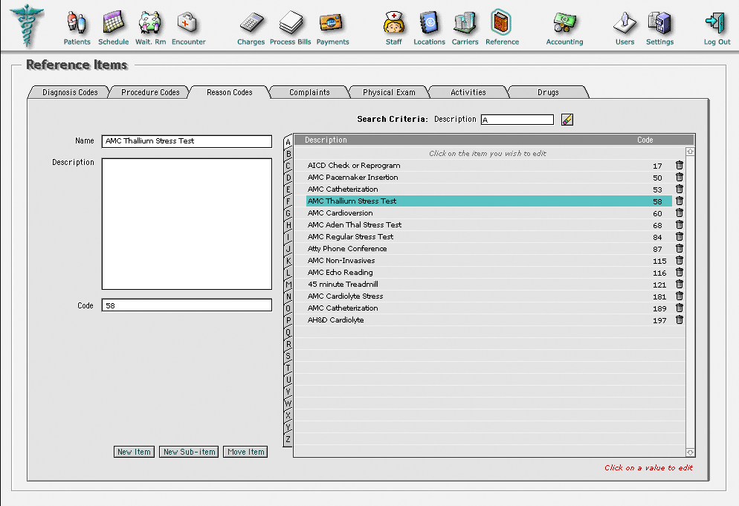
Task: Open the Locations address book icon
Action: [429, 22]
